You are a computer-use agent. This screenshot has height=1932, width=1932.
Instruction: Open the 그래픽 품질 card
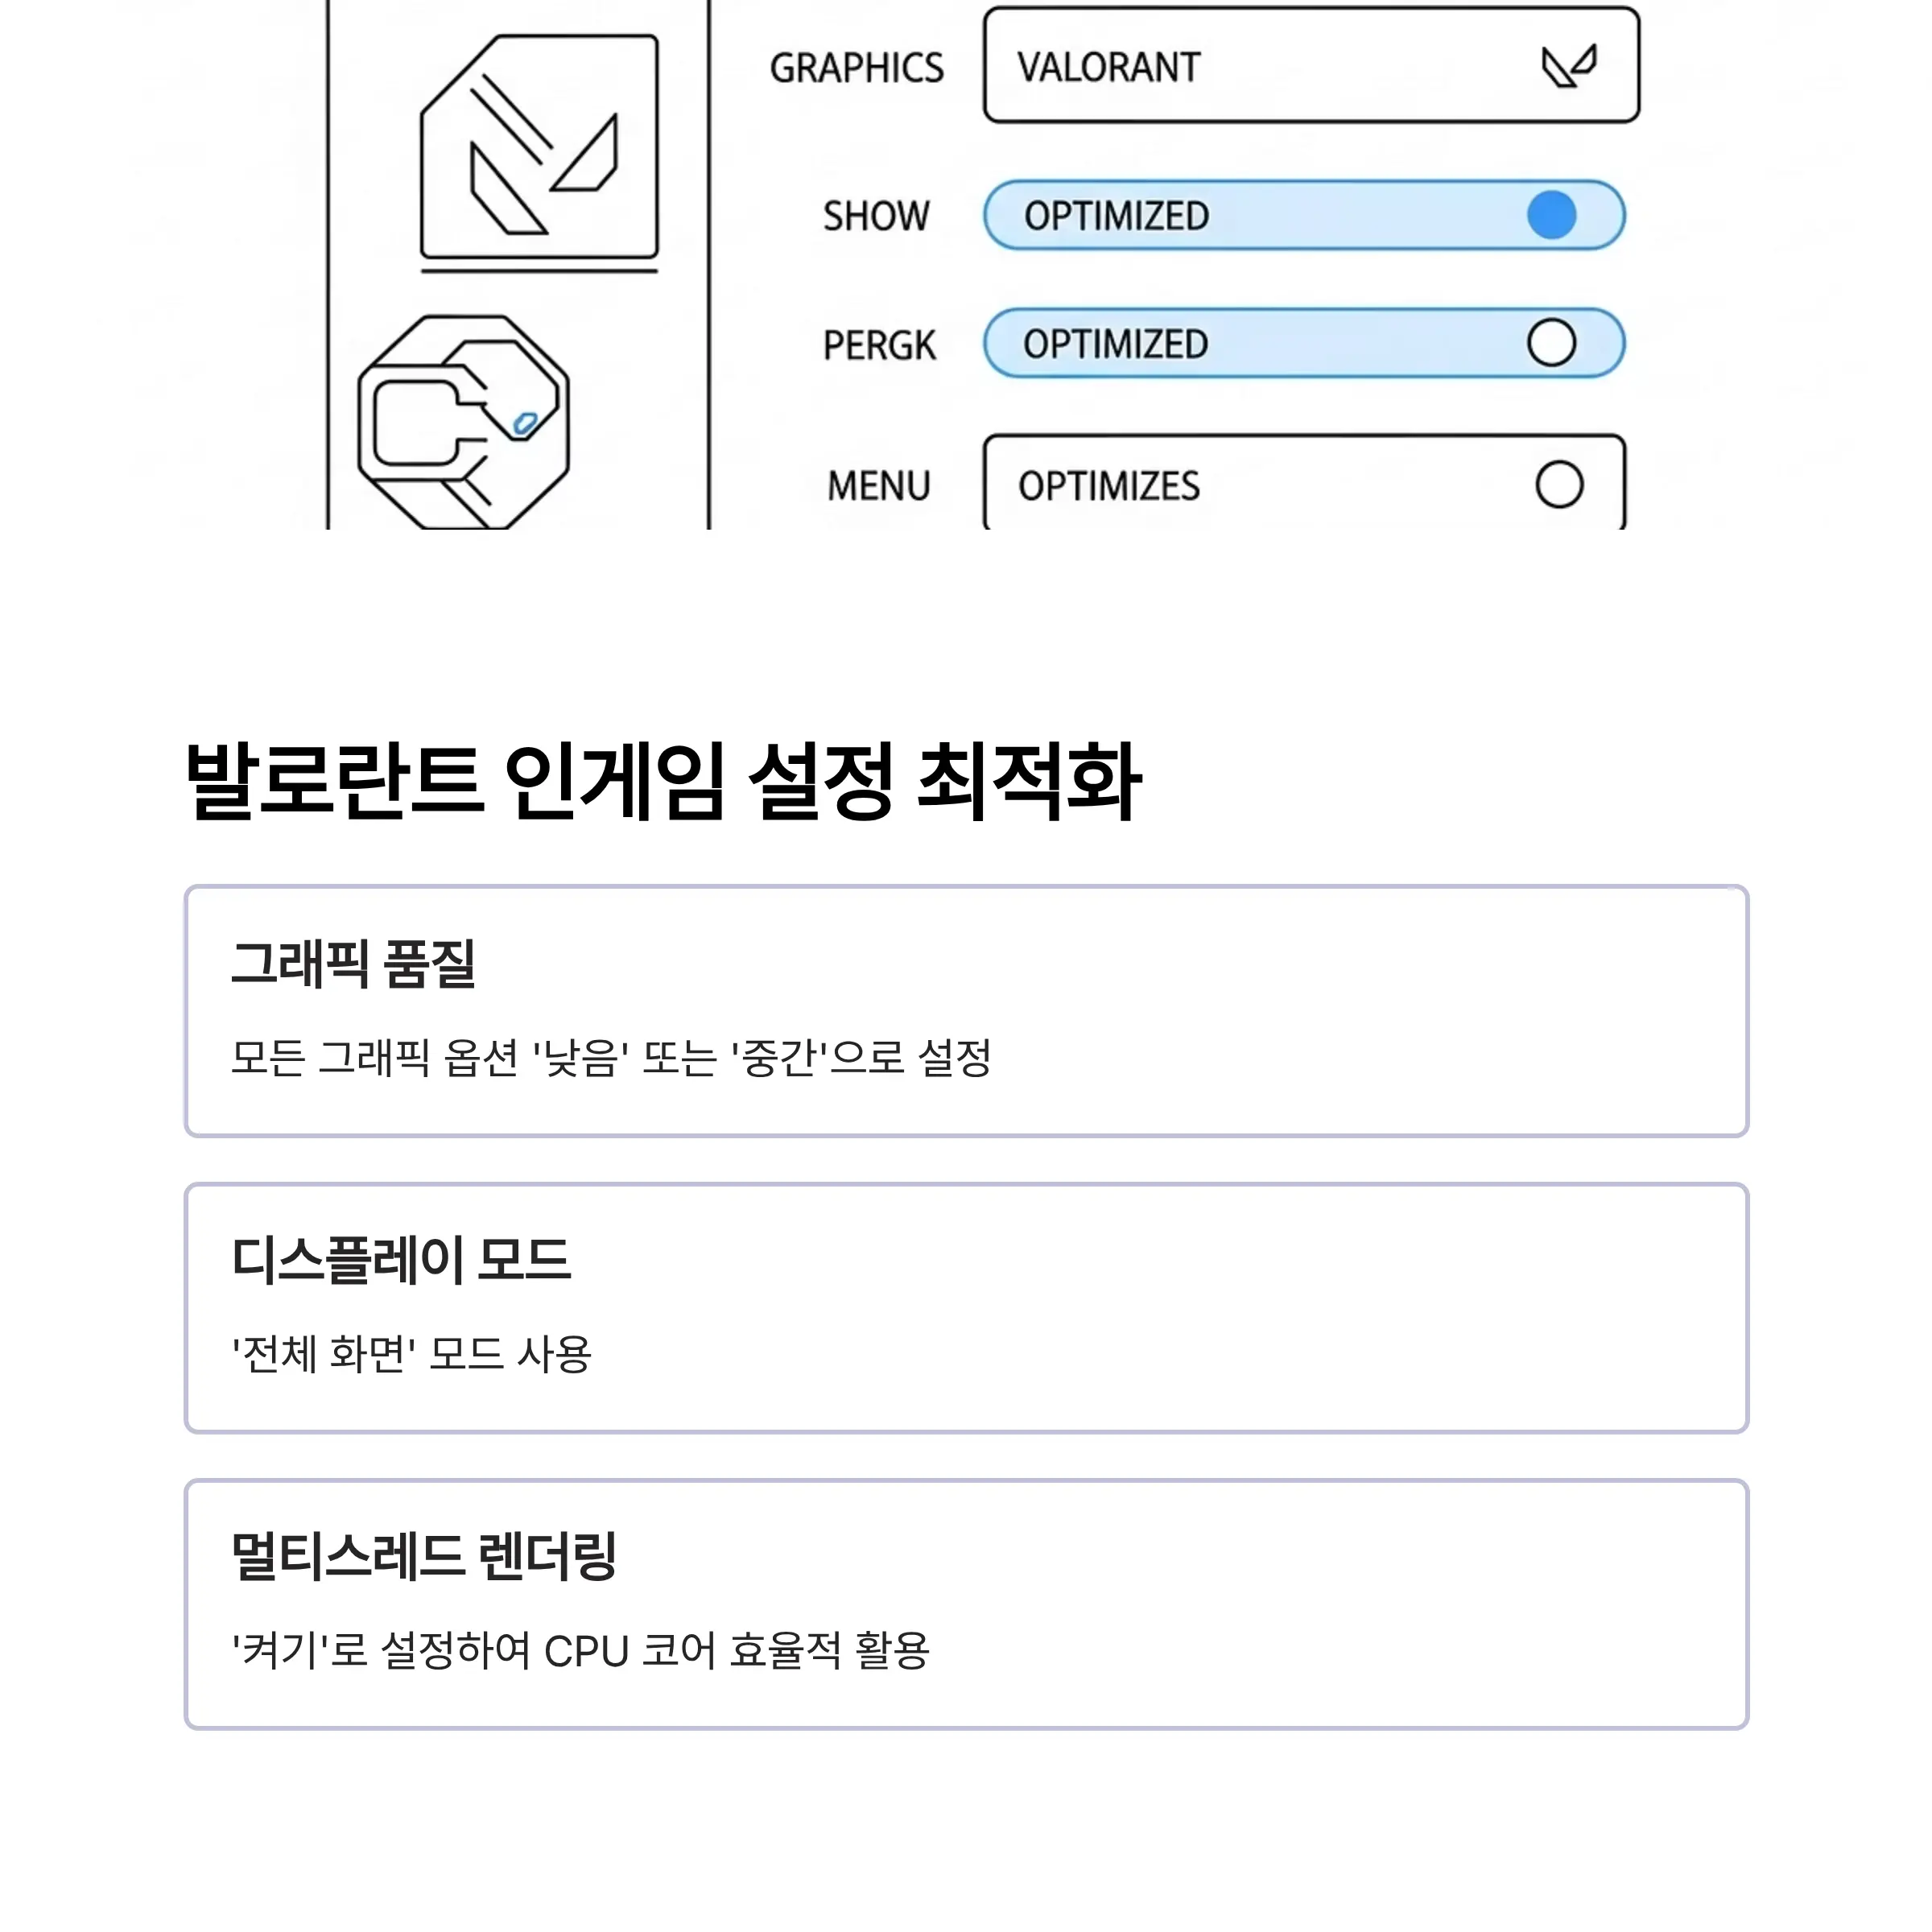click(966, 1011)
